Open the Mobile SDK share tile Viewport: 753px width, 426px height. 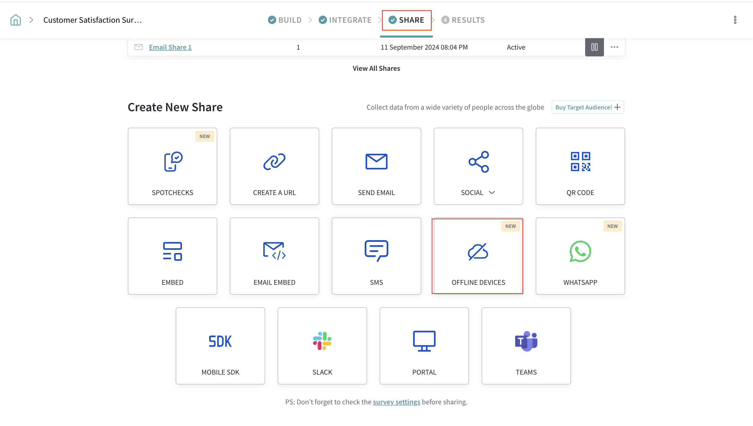(x=220, y=346)
